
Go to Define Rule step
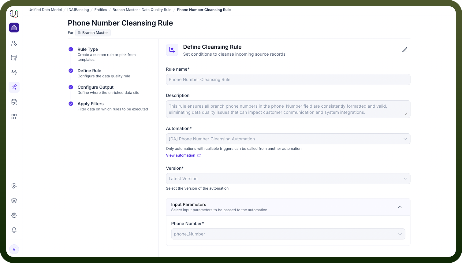(x=89, y=71)
